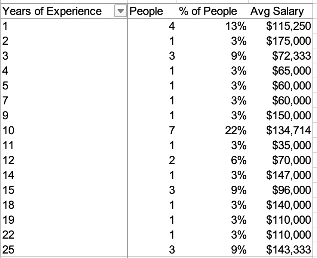The width and height of the screenshot is (317, 258).
Task: Select the 13% percentage cell
Action: point(238,26)
